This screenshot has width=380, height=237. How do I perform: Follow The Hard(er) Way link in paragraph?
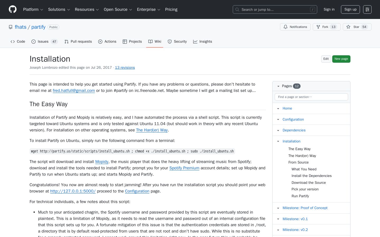152,130
